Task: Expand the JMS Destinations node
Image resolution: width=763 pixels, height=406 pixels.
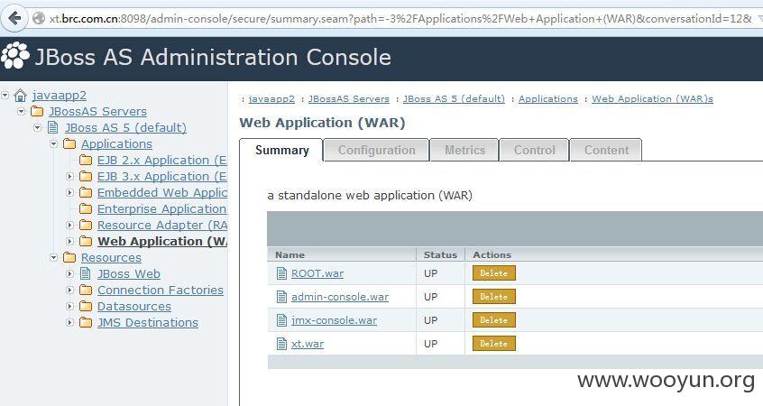Action: [x=69, y=323]
